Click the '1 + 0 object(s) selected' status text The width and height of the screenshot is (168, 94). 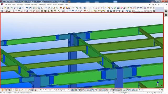[x=154, y=93]
